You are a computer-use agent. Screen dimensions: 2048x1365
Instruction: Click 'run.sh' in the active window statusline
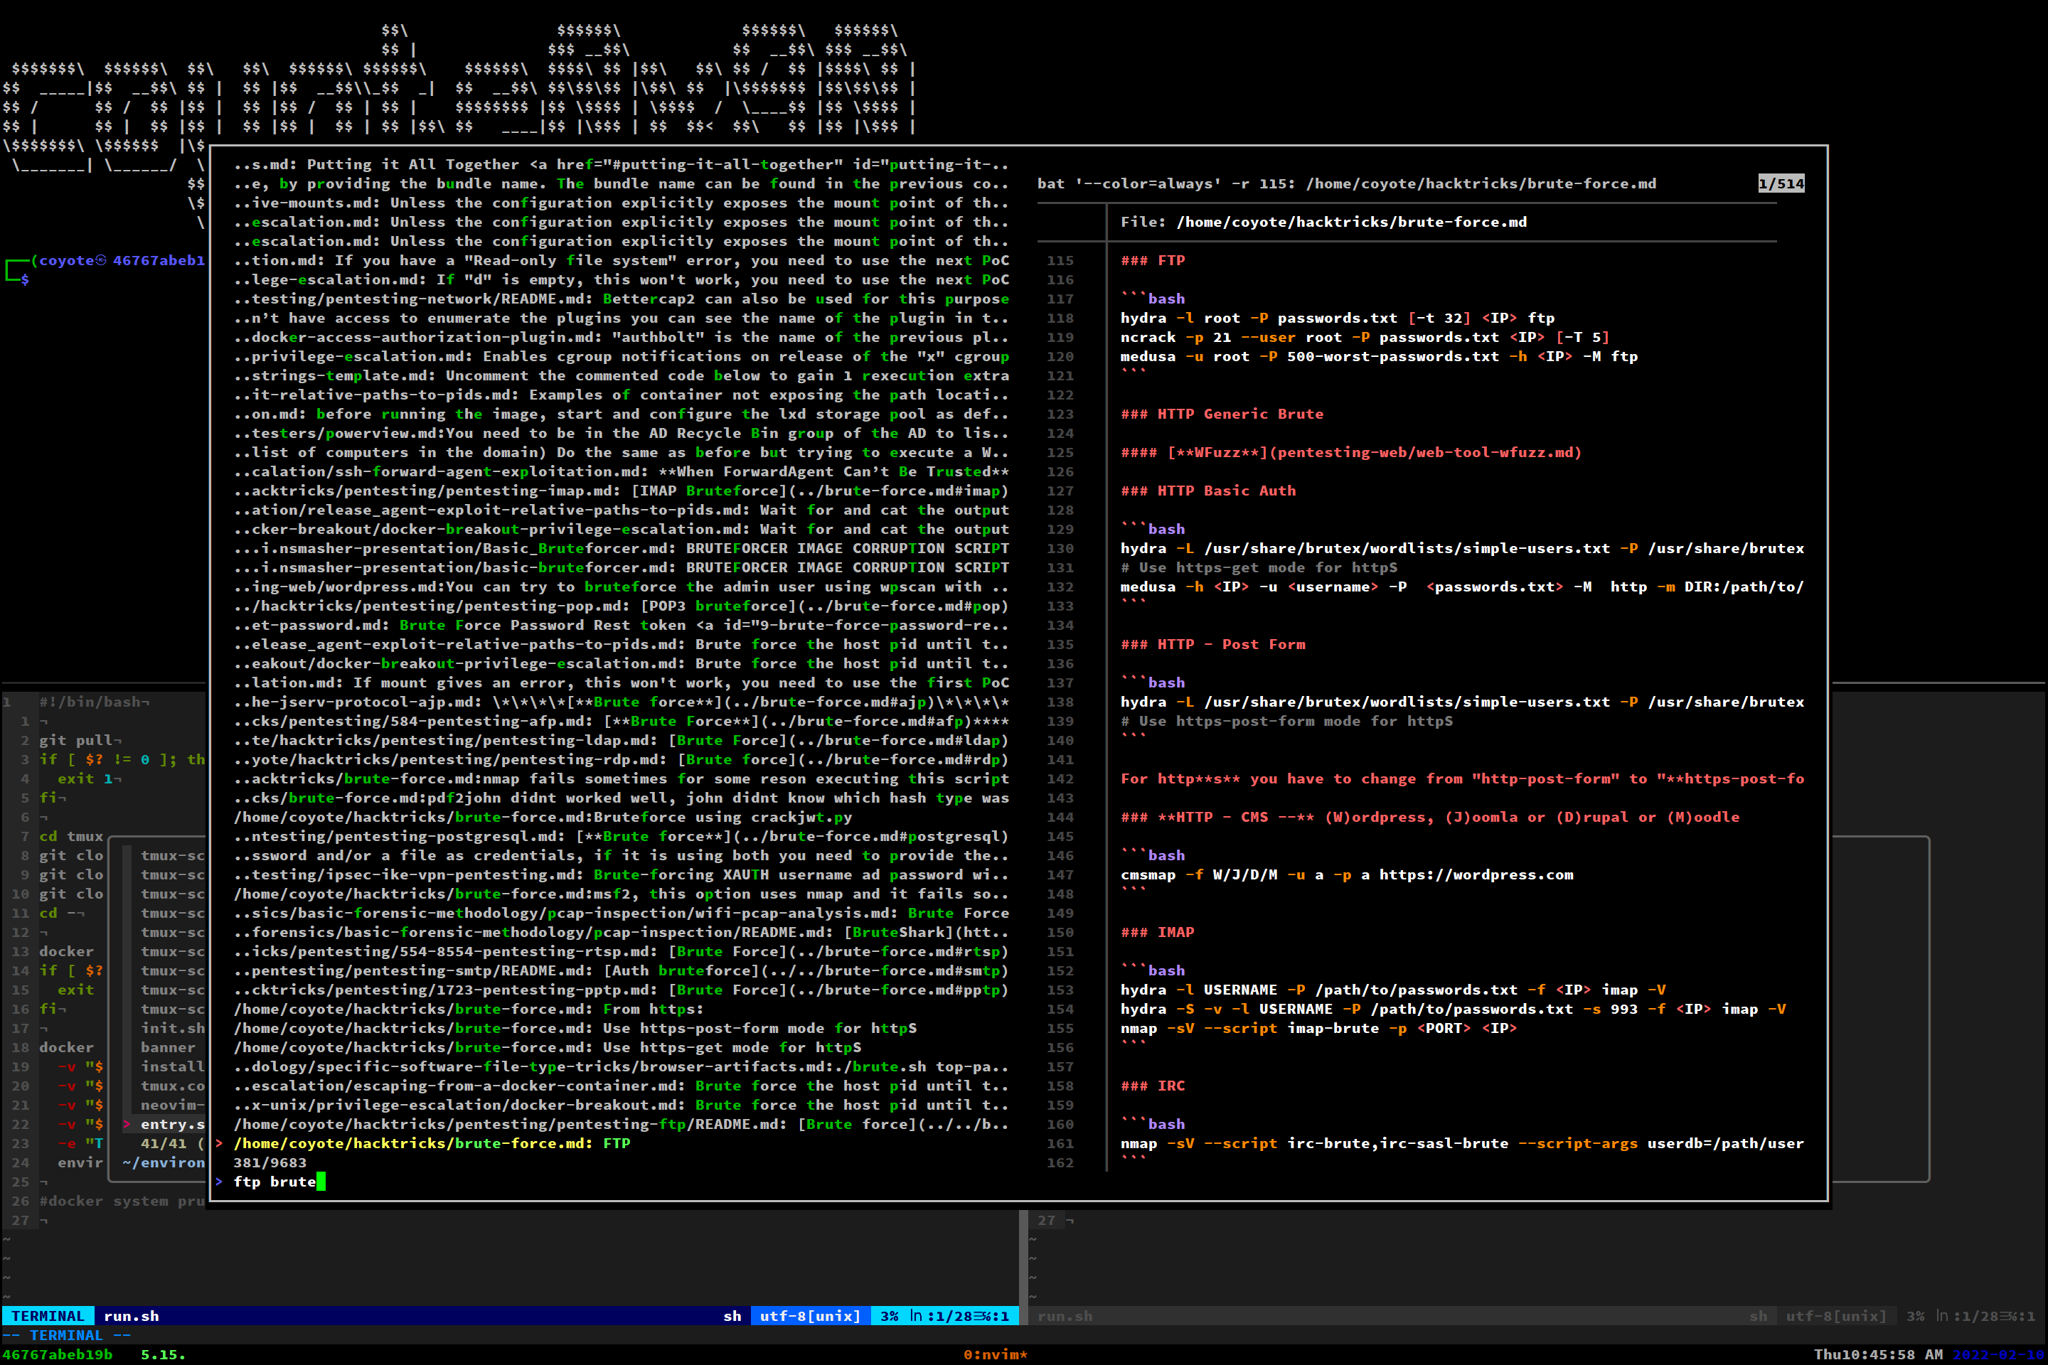(x=131, y=1316)
